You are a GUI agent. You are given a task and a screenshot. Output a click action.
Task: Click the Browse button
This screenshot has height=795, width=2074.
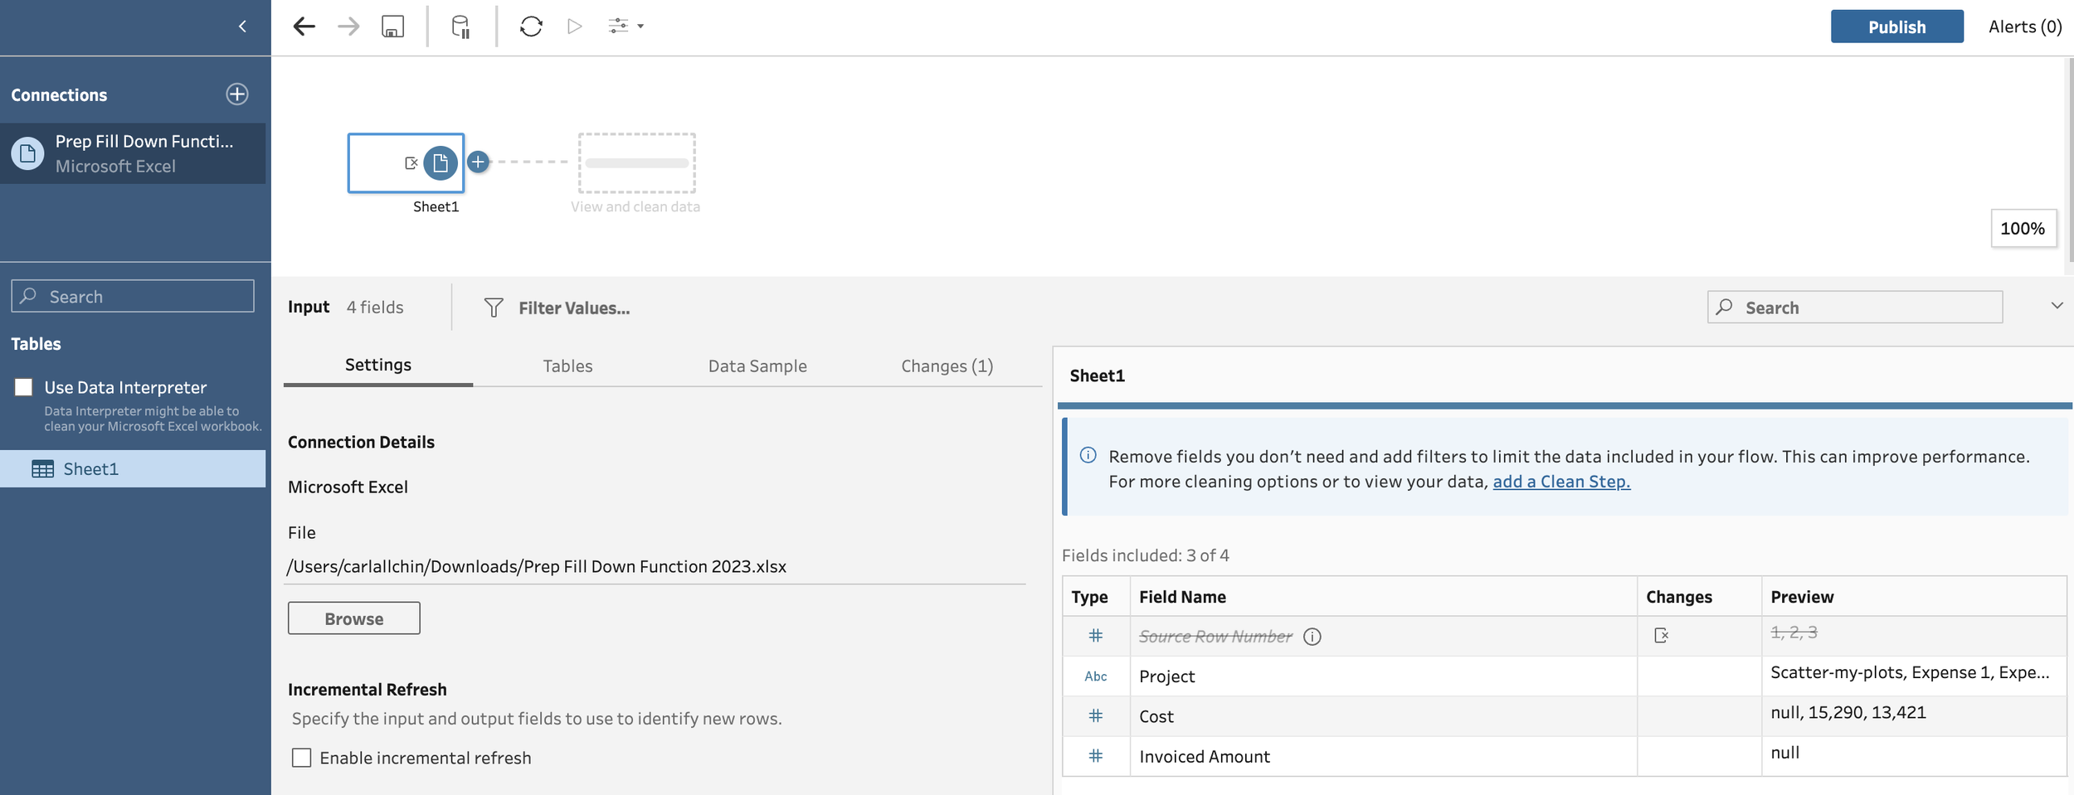click(x=353, y=618)
